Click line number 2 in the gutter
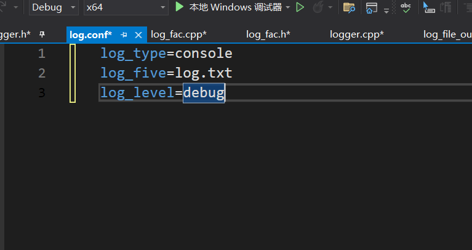 [42, 73]
